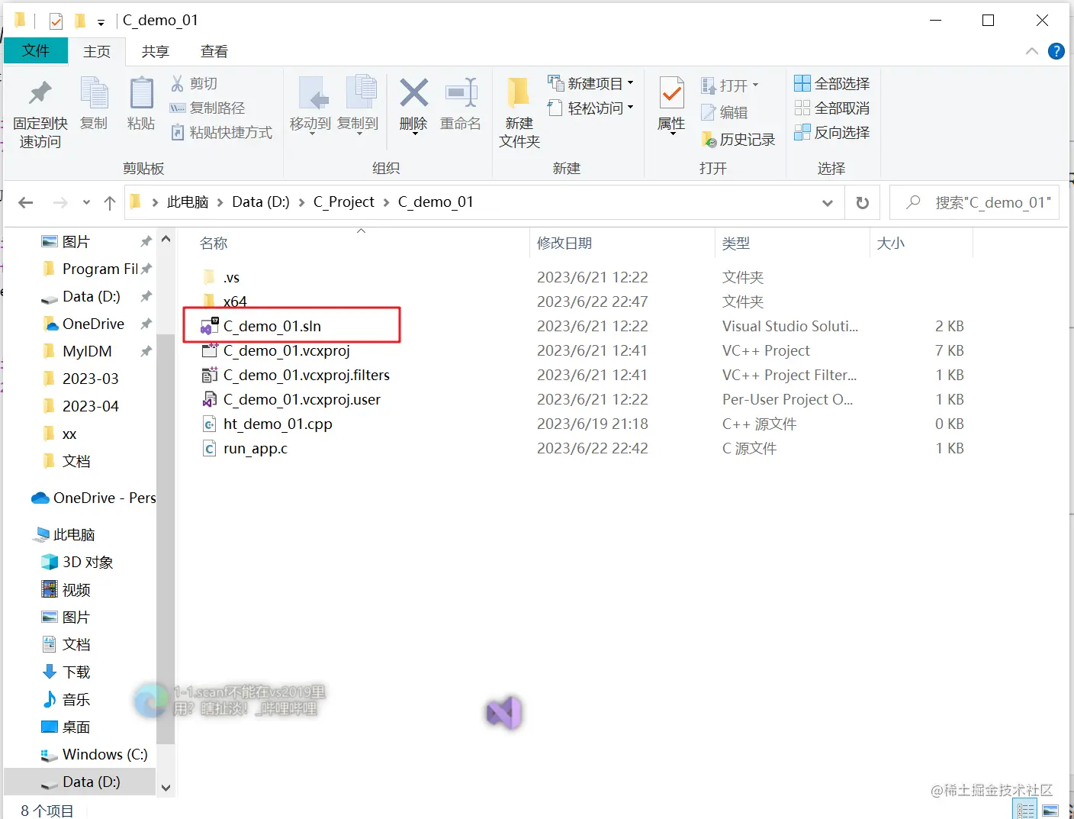Image resolution: width=1074 pixels, height=819 pixels.
Task: Click Data (D:) in address breadcrumb
Action: click(x=261, y=202)
